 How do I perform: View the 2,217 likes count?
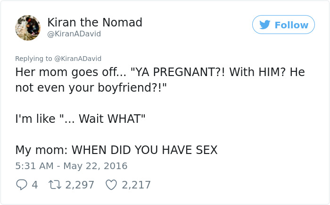(136, 185)
